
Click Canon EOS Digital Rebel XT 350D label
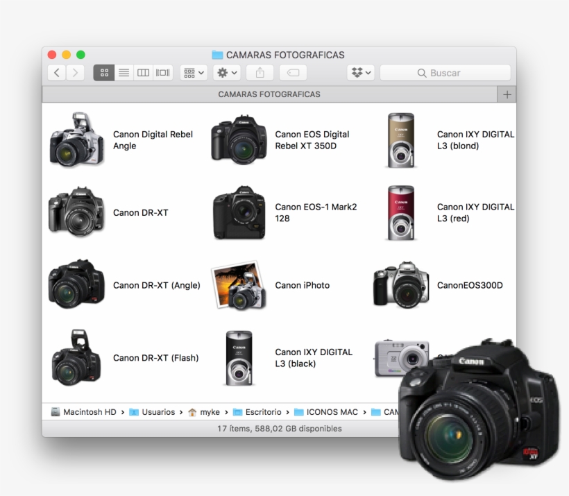pyautogui.click(x=312, y=140)
